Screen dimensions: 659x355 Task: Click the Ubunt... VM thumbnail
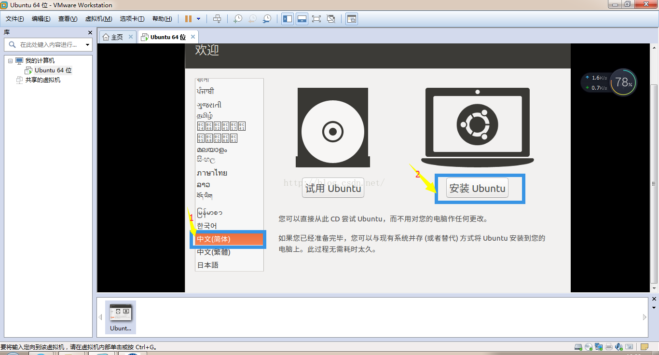[x=121, y=317]
